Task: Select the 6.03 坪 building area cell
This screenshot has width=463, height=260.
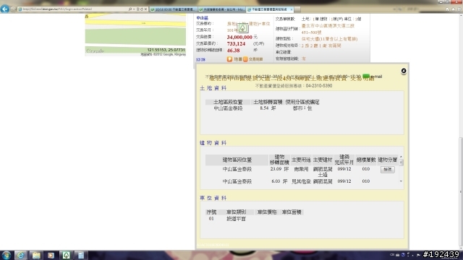Action: coord(279,181)
